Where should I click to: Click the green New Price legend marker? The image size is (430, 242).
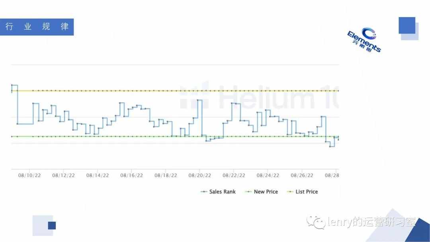point(248,192)
